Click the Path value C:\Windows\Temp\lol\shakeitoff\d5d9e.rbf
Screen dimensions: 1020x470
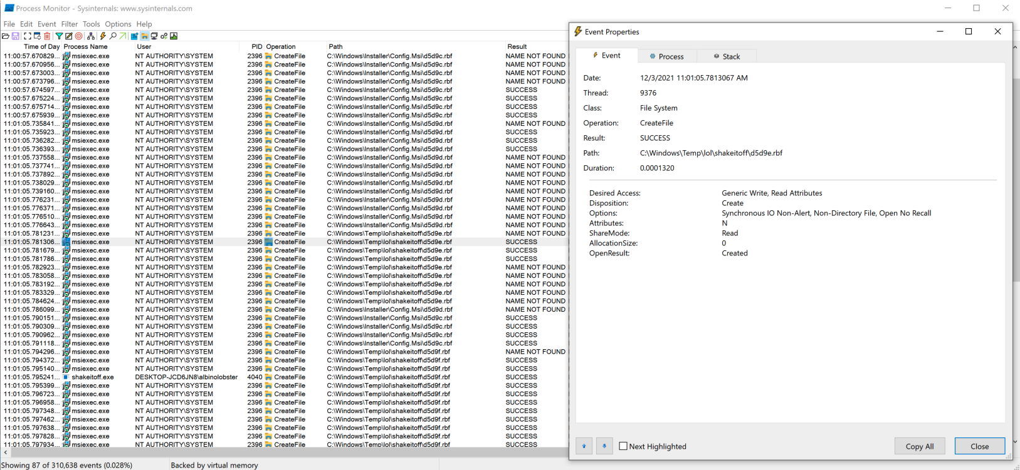pyautogui.click(x=711, y=153)
